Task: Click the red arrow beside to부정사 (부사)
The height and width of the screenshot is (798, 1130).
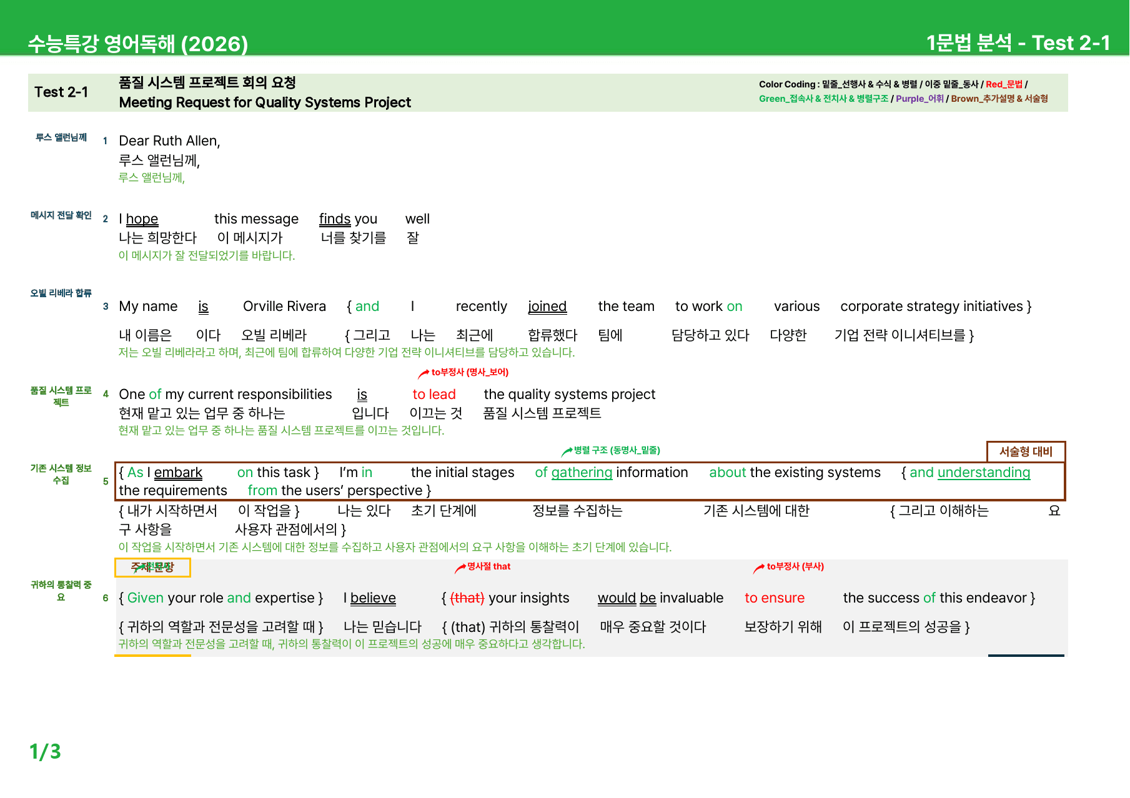Action: tap(758, 568)
